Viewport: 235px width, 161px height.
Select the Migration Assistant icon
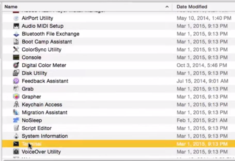16,113
